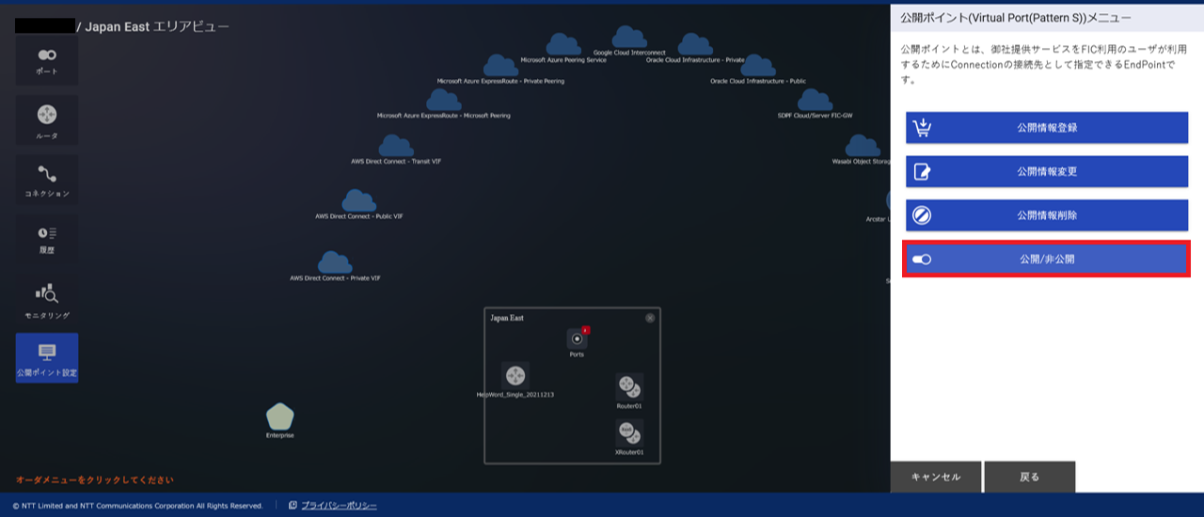
Task: Click the 公開情報登録 button
Action: 1047,127
